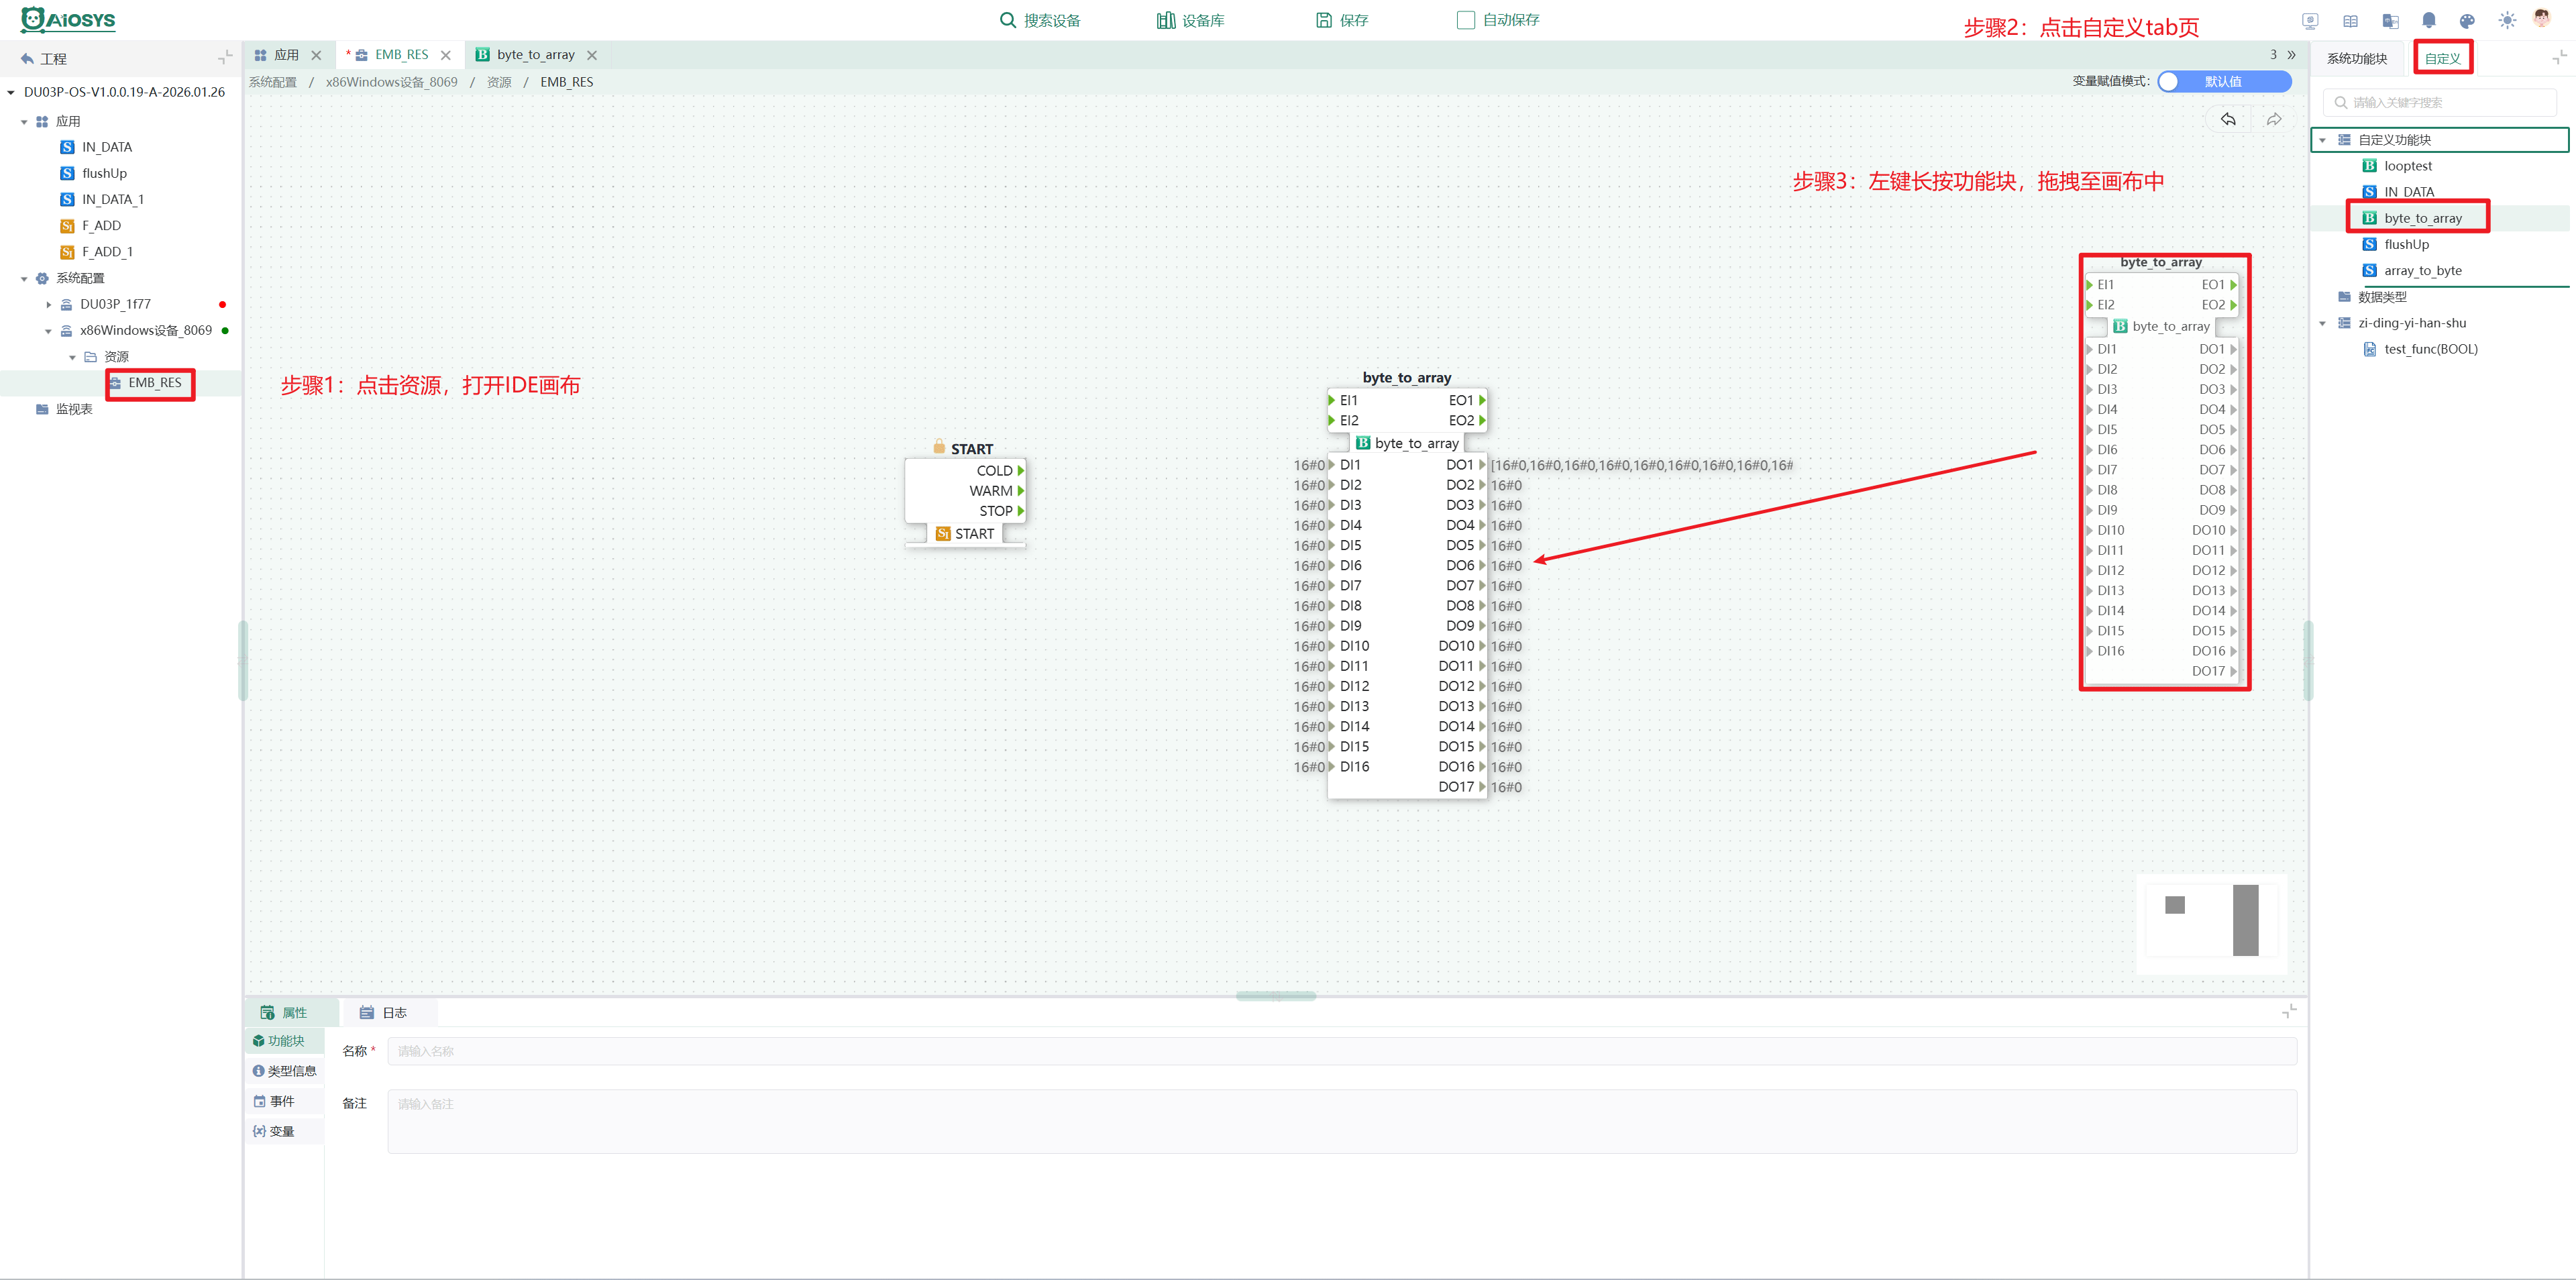This screenshot has width=2576, height=1280.
Task: Select F_ADD_1 in the project tree
Action: (x=107, y=252)
